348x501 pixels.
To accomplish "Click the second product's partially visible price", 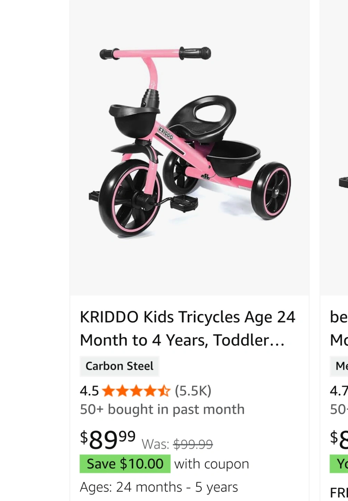I will click(x=339, y=439).
